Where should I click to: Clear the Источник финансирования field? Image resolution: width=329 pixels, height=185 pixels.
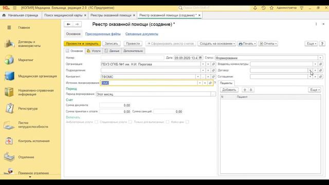pyautogui.click(x=205, y=83)
